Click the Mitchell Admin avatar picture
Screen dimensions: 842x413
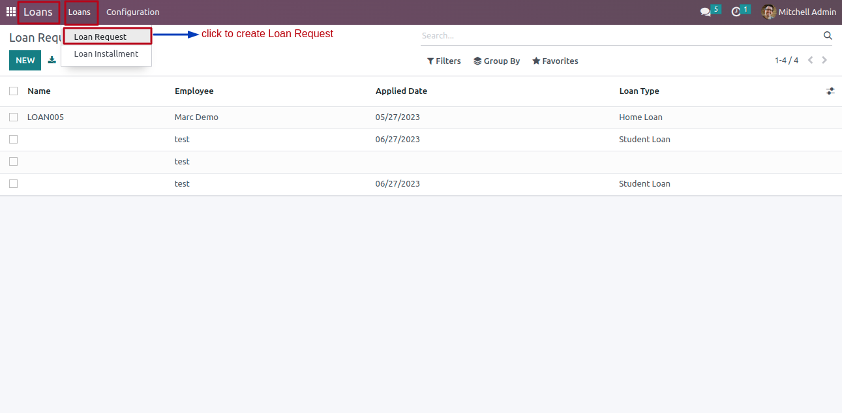coord(769,12)
